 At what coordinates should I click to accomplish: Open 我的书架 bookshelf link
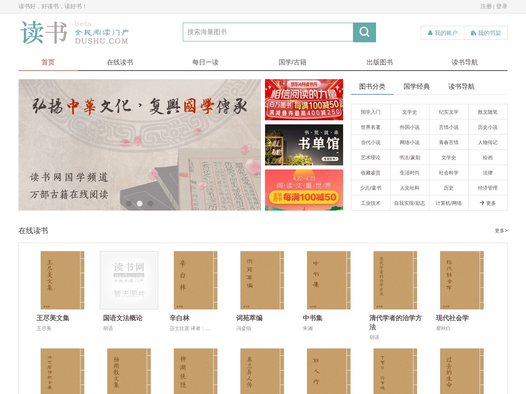486,33
